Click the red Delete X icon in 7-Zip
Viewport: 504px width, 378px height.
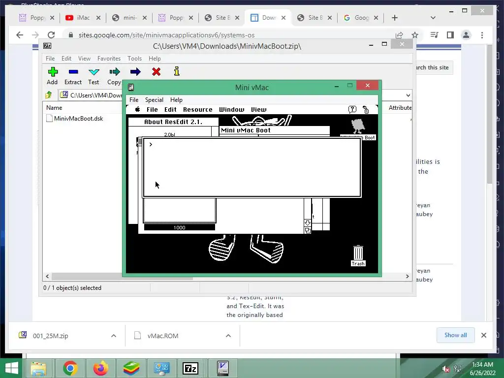pos(156,72)
